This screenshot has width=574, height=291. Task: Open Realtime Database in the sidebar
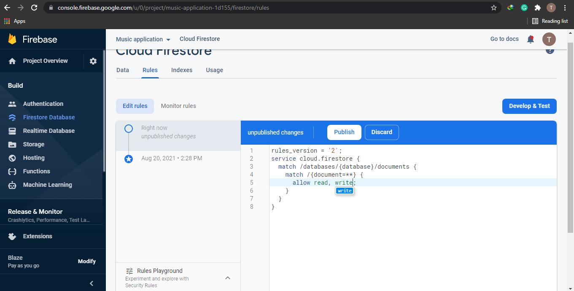[x=49, y=131]
